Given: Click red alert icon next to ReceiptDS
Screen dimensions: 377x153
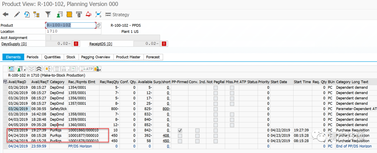Looking at the screenshot, I should [164, 44].
